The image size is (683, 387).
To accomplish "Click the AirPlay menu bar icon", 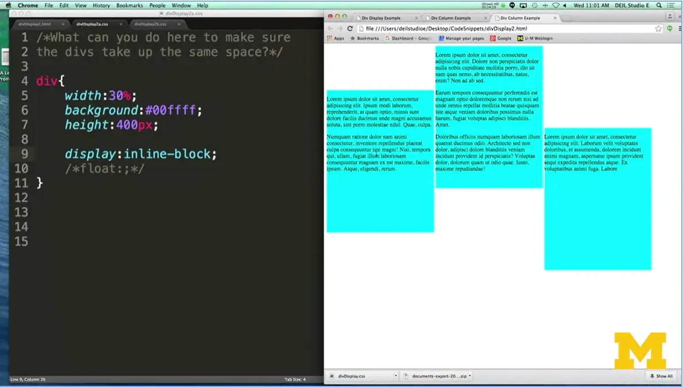I will point(523,5).
